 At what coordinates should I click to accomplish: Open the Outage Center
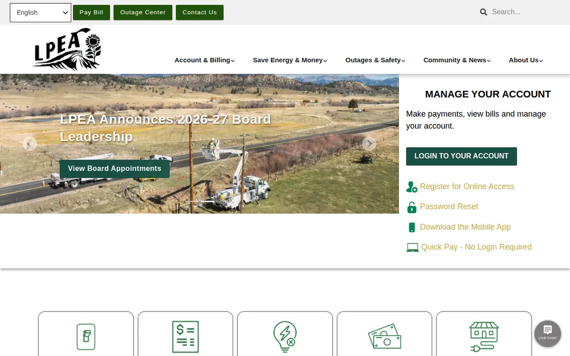pos(143,12)
